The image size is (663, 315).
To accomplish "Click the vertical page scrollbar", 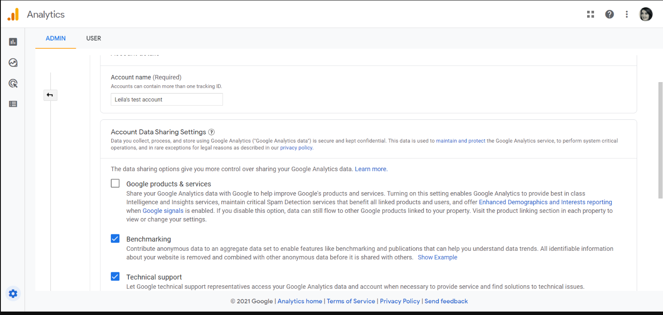I will (x=660, y=140).
